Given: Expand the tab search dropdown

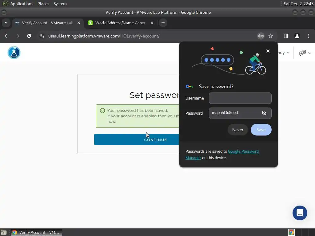Looking at the screenshot, I should (x=6, y=23).
